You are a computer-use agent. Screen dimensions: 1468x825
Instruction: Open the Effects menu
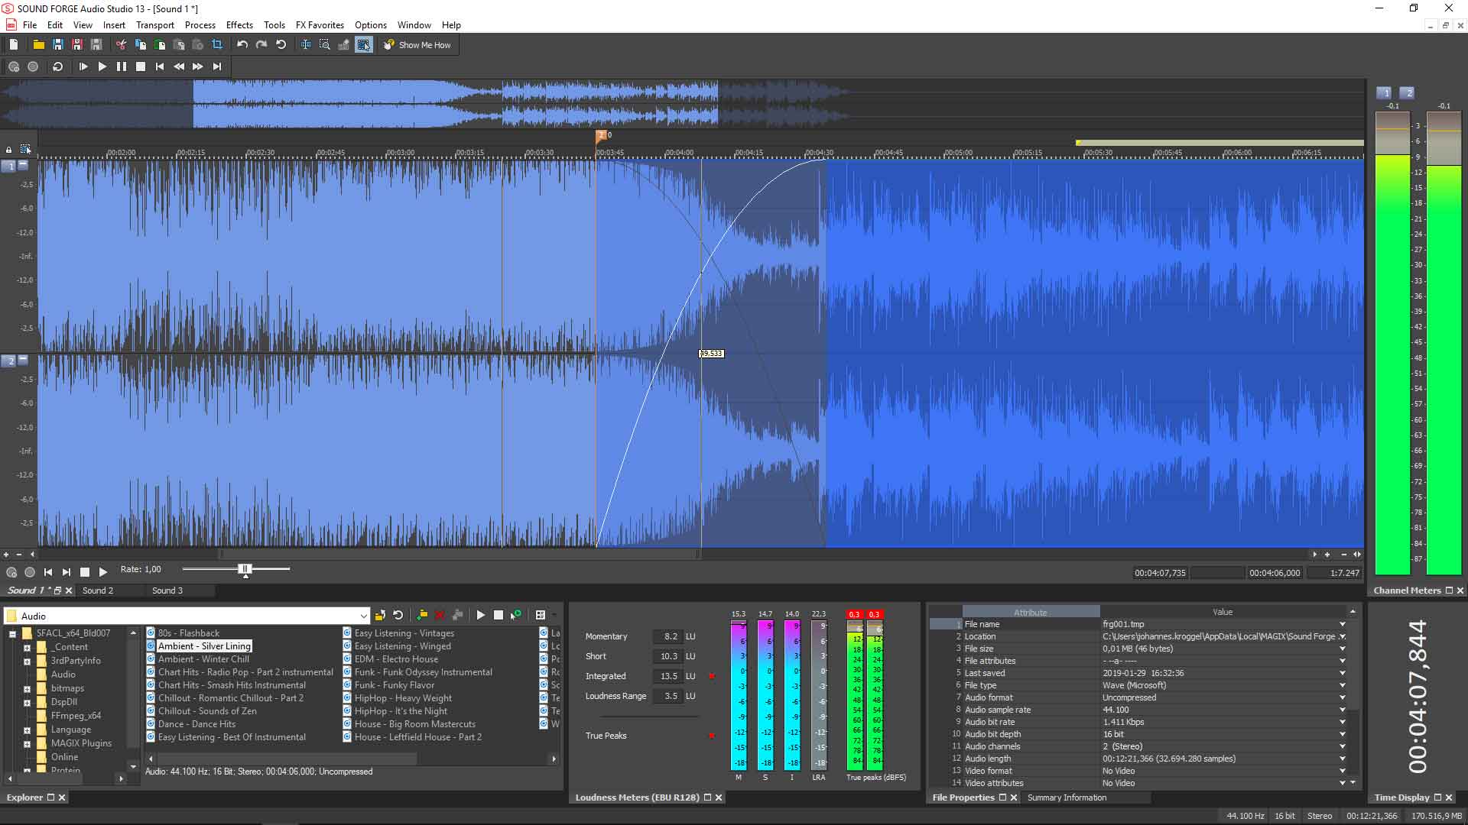point(239,25)
